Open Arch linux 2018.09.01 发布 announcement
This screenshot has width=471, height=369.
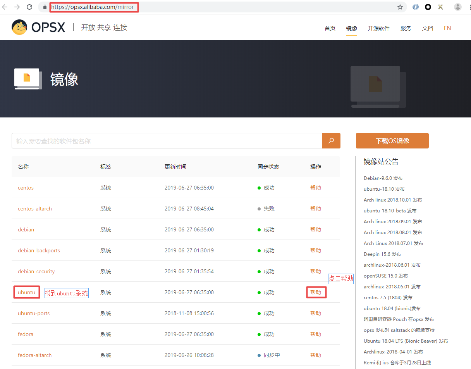coord(393,222)
